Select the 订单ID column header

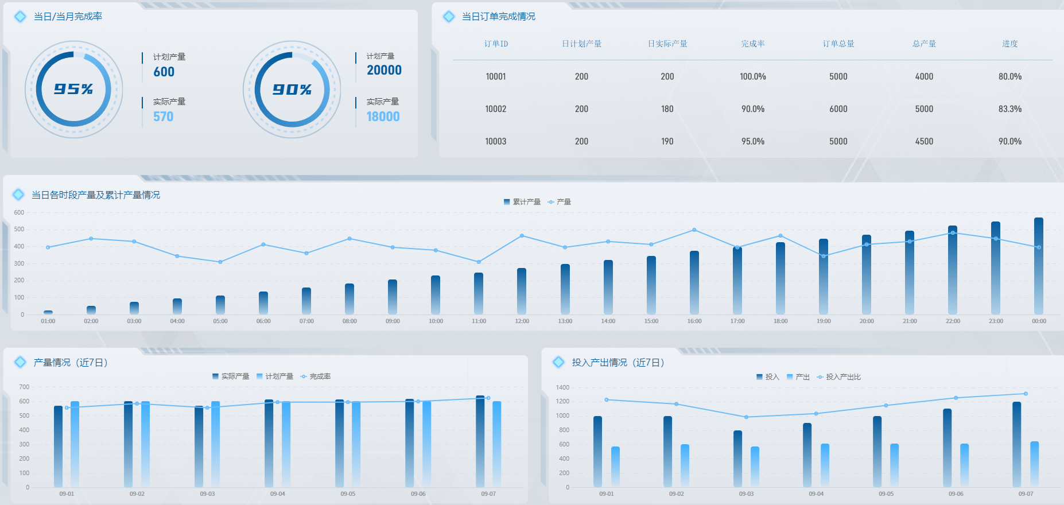coord(496,44)
